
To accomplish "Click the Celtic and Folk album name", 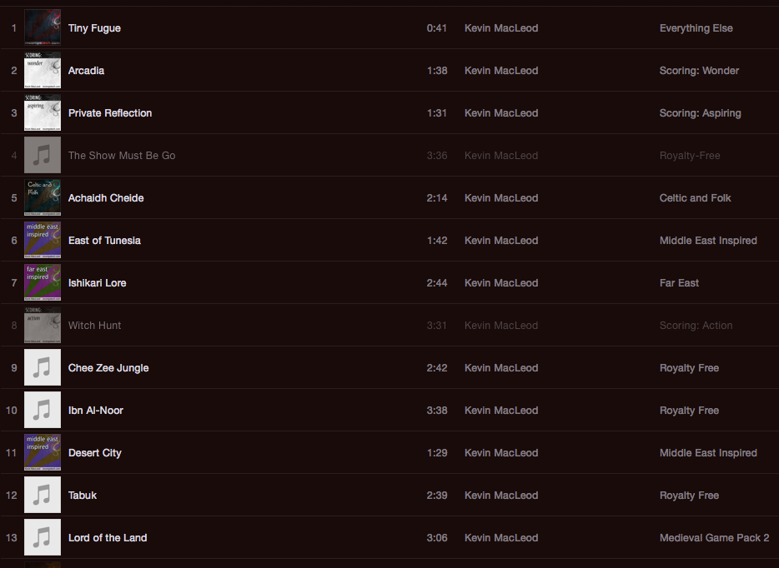I will tap(695, 198).
